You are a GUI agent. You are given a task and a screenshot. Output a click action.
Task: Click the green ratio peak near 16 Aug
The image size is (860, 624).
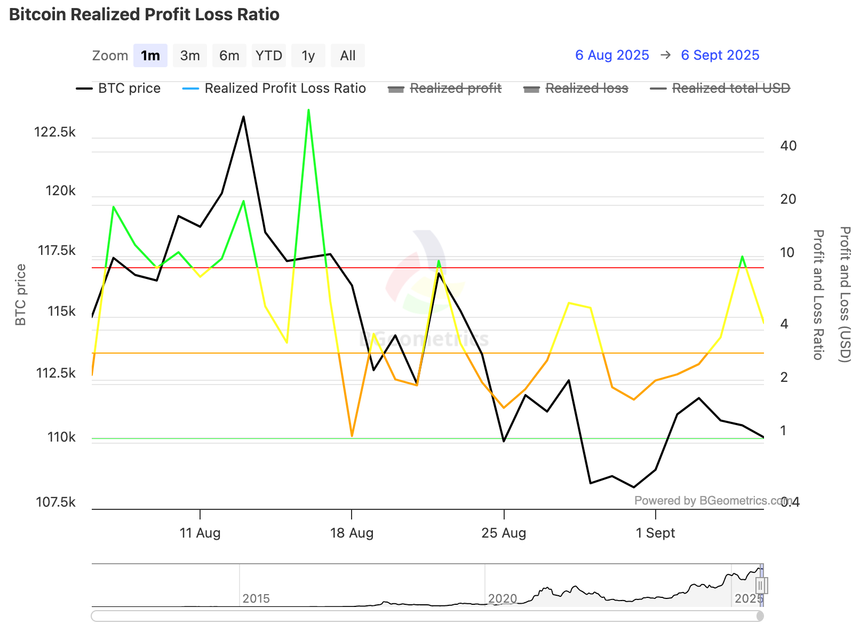[x=308, y=110]
